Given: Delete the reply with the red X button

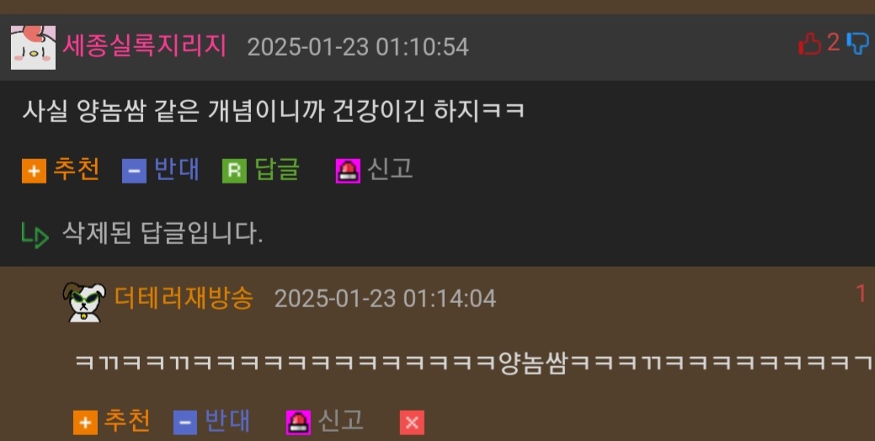Looking at the screenshot, I should point(412,422).
